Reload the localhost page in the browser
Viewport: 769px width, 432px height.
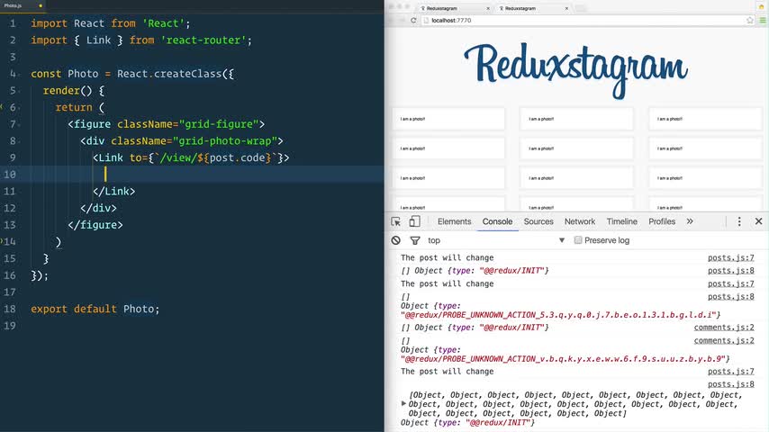(413, 21)
